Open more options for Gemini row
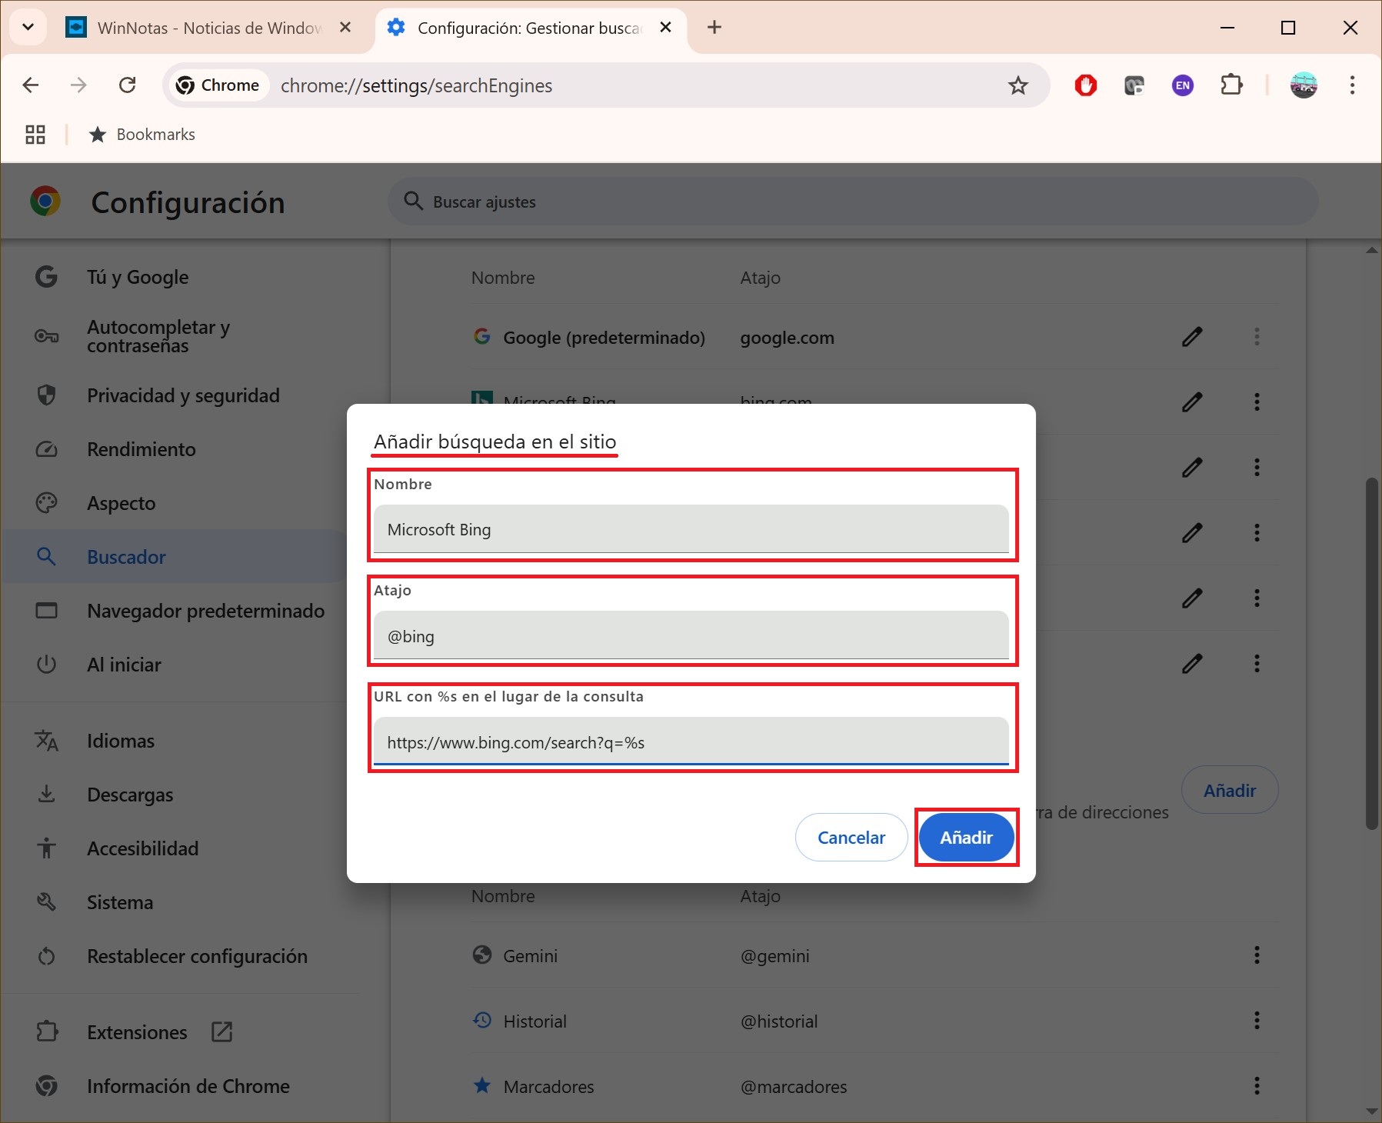The width and height of the screenshot is (1382, 1123). click(x=1257, y=955)
